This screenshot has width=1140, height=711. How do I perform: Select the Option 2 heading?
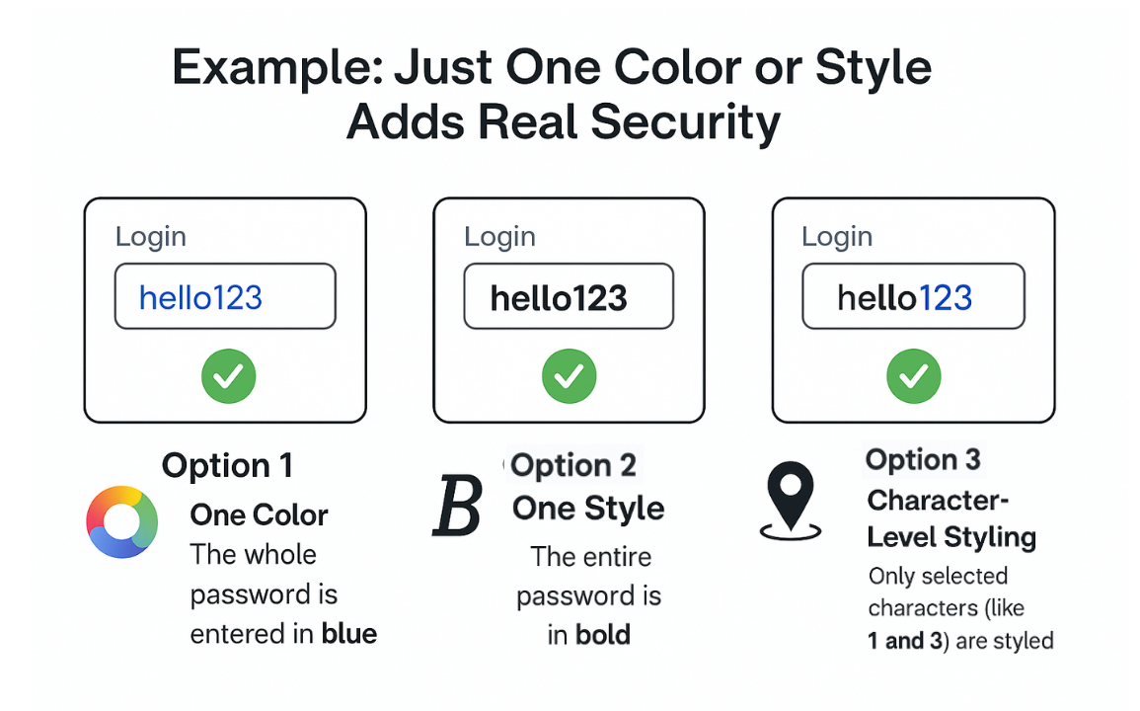tap(573, 466)
